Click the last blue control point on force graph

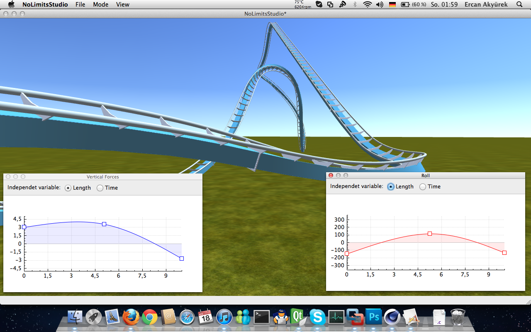coord(182,259)
